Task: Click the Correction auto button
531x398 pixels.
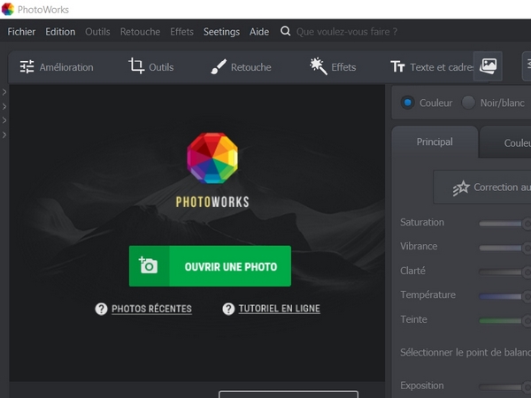Action: click(482, 188)
